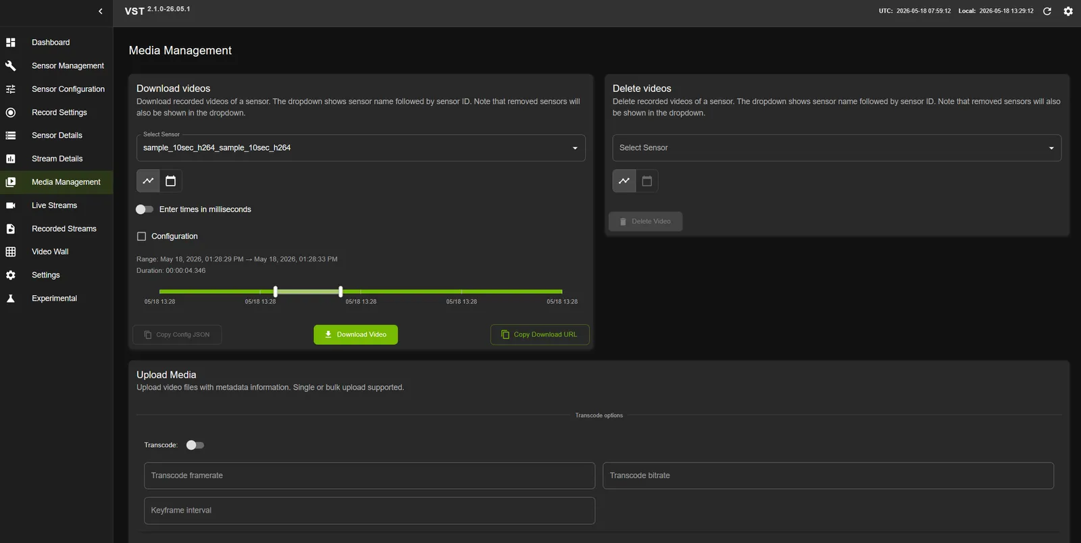Select timeline mode in Delete videos

pyautogui.click(x=624, y=181)
